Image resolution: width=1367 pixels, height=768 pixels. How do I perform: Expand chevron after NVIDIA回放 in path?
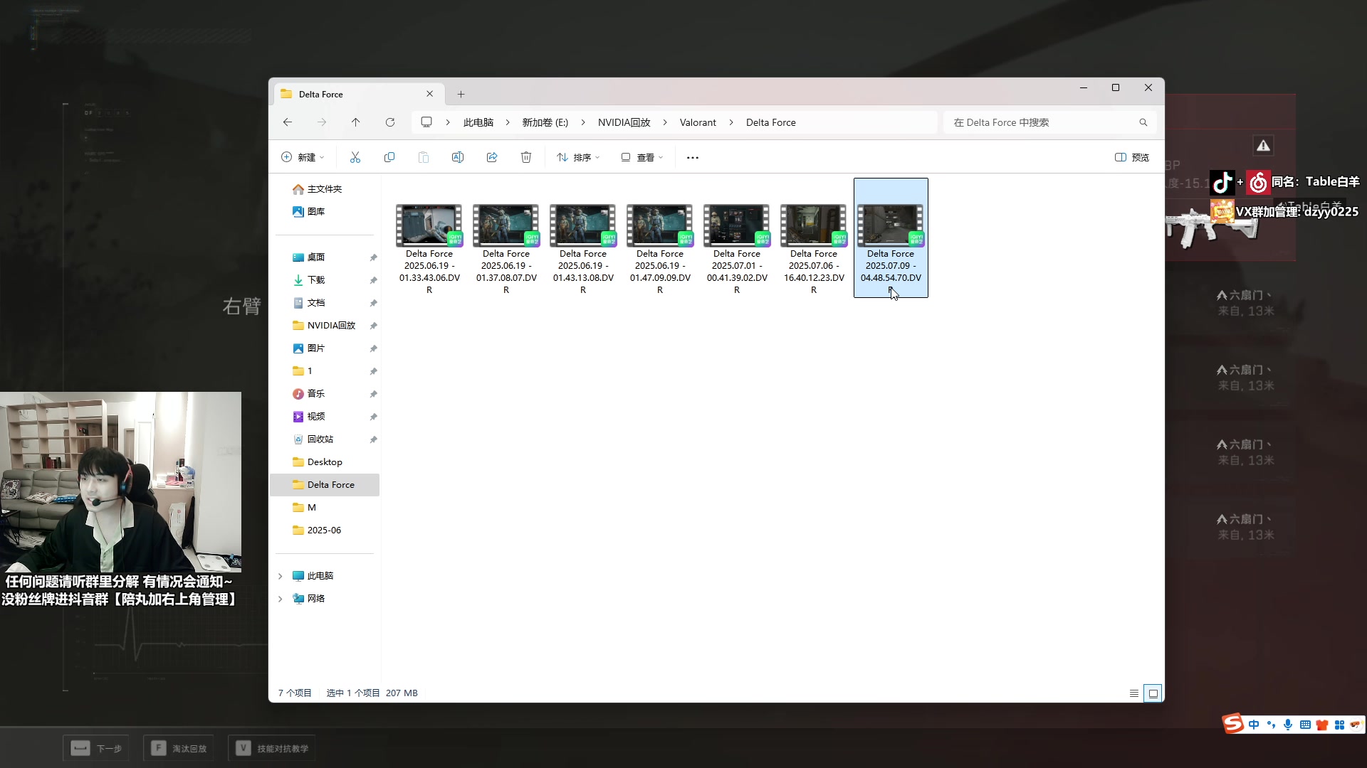665,122
